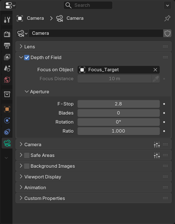
Task: Expand the Lens panel
Action: (x=21, y=46)
